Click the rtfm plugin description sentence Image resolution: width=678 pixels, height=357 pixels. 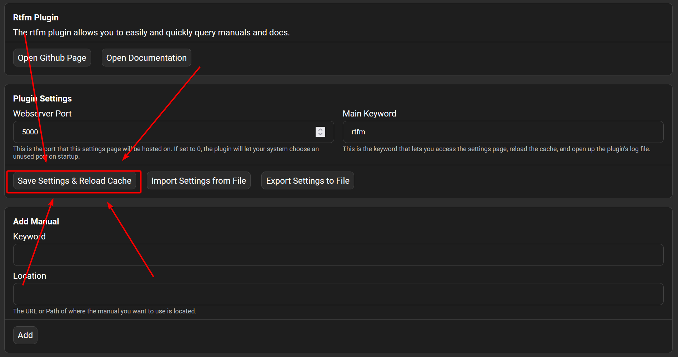pyautogui.click(x=151, y=33)
